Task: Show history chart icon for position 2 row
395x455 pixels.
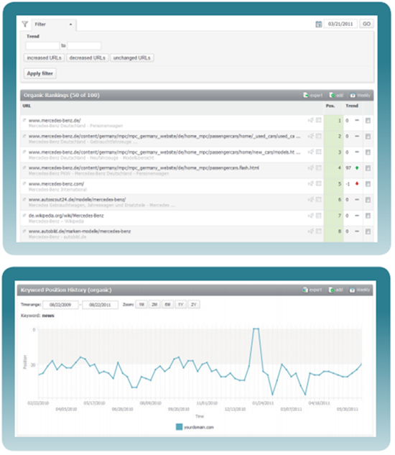Action: [x=310, y=136]
